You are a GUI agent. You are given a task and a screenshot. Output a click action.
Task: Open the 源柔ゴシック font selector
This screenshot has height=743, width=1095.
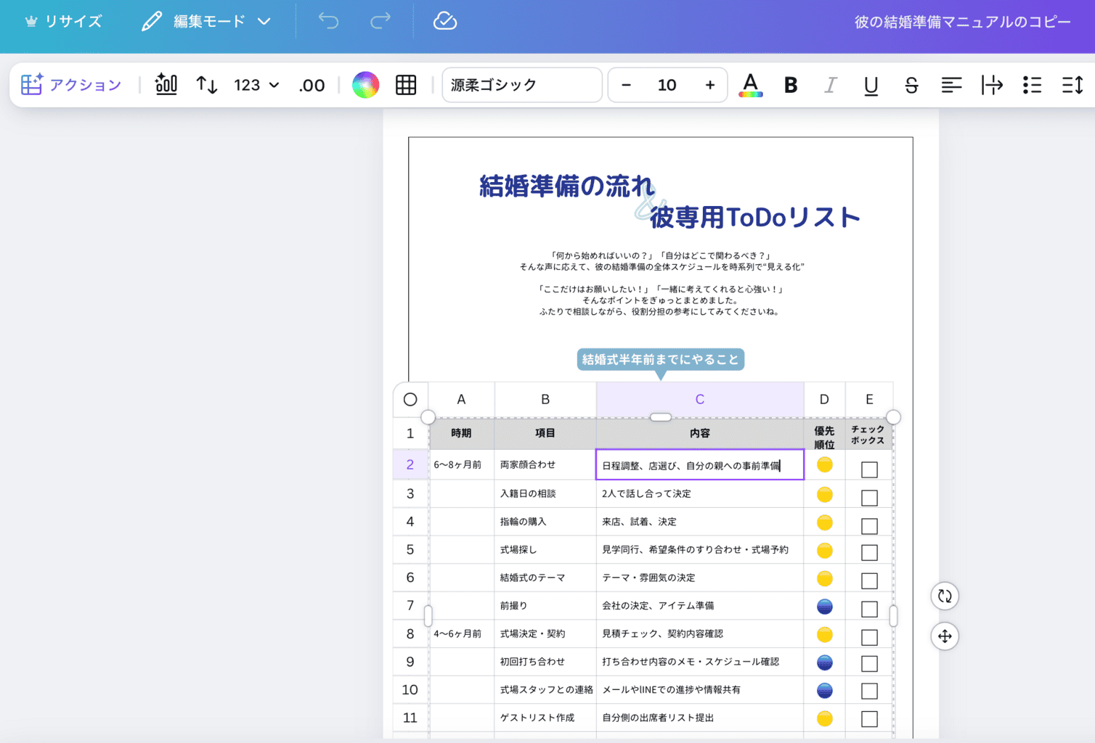click(521, 85)
